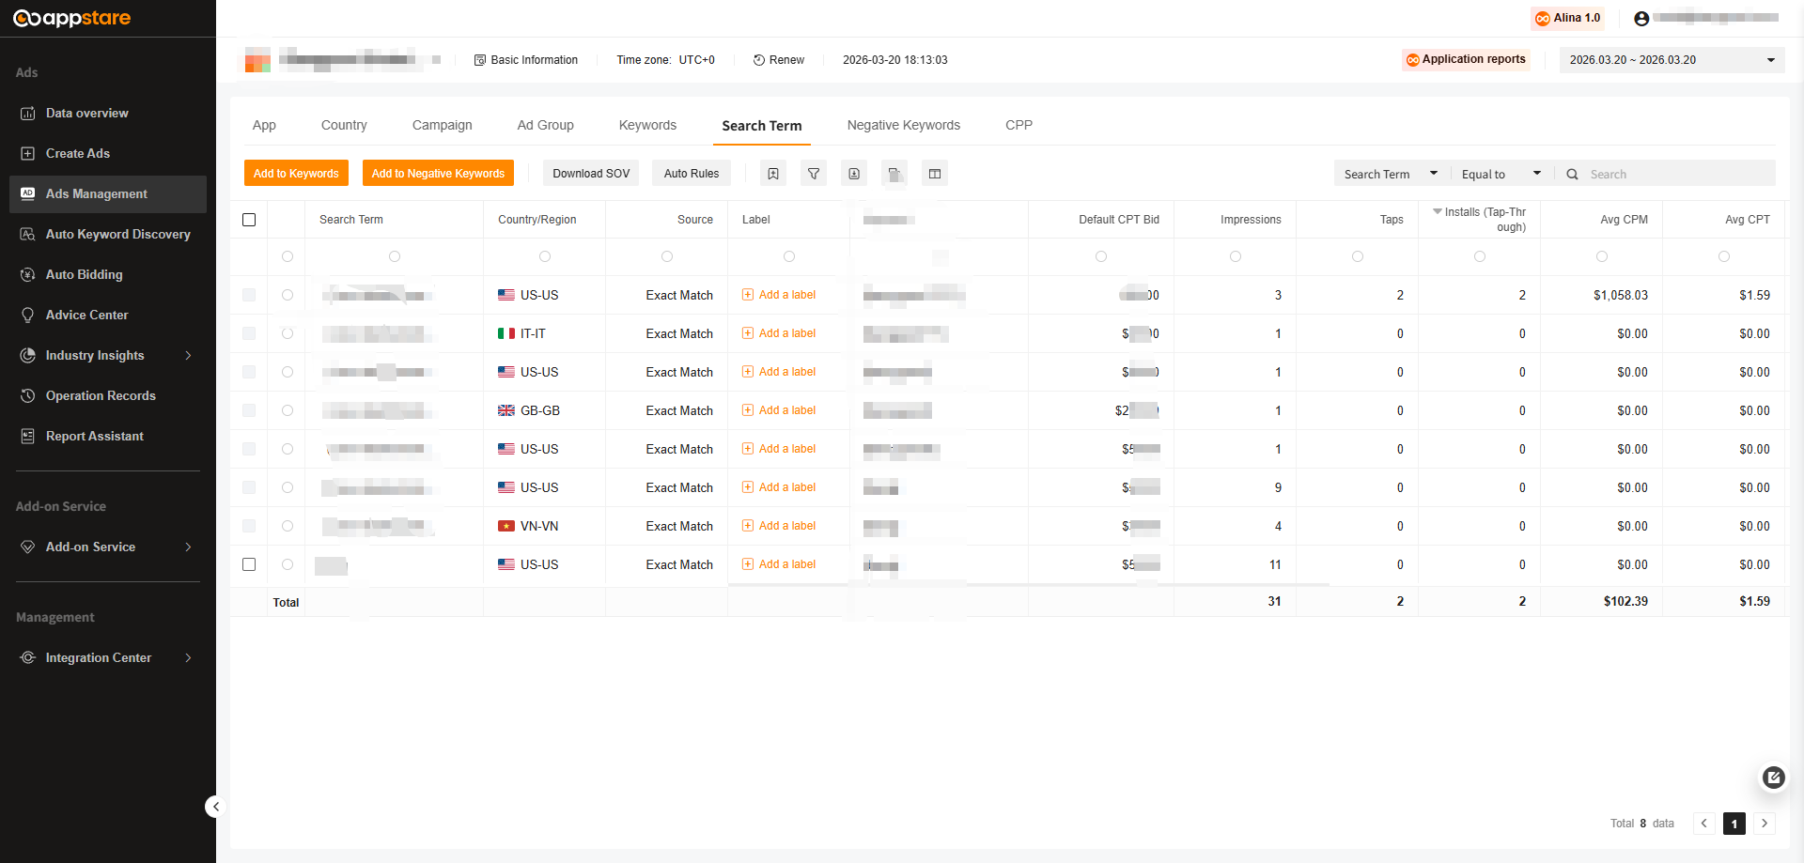Go to the previous results page
Image resolution: width=1804 pixels, height=863 pixels.
1703,824
